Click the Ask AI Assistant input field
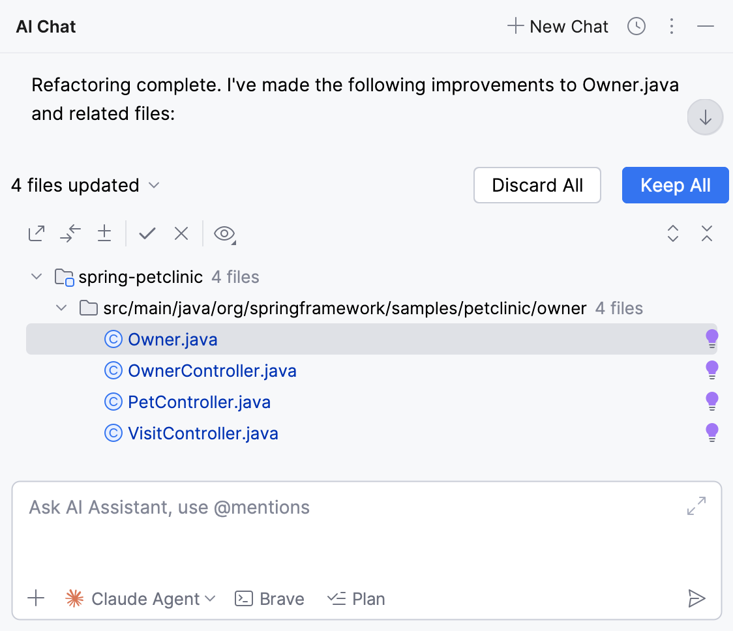This screenshot has width=733, height=631. pyautogui.click(x=352, y=528)
